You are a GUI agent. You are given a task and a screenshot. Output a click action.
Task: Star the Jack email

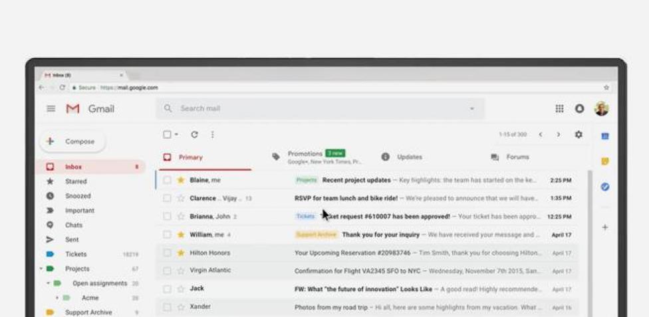(x=180, y=289)
